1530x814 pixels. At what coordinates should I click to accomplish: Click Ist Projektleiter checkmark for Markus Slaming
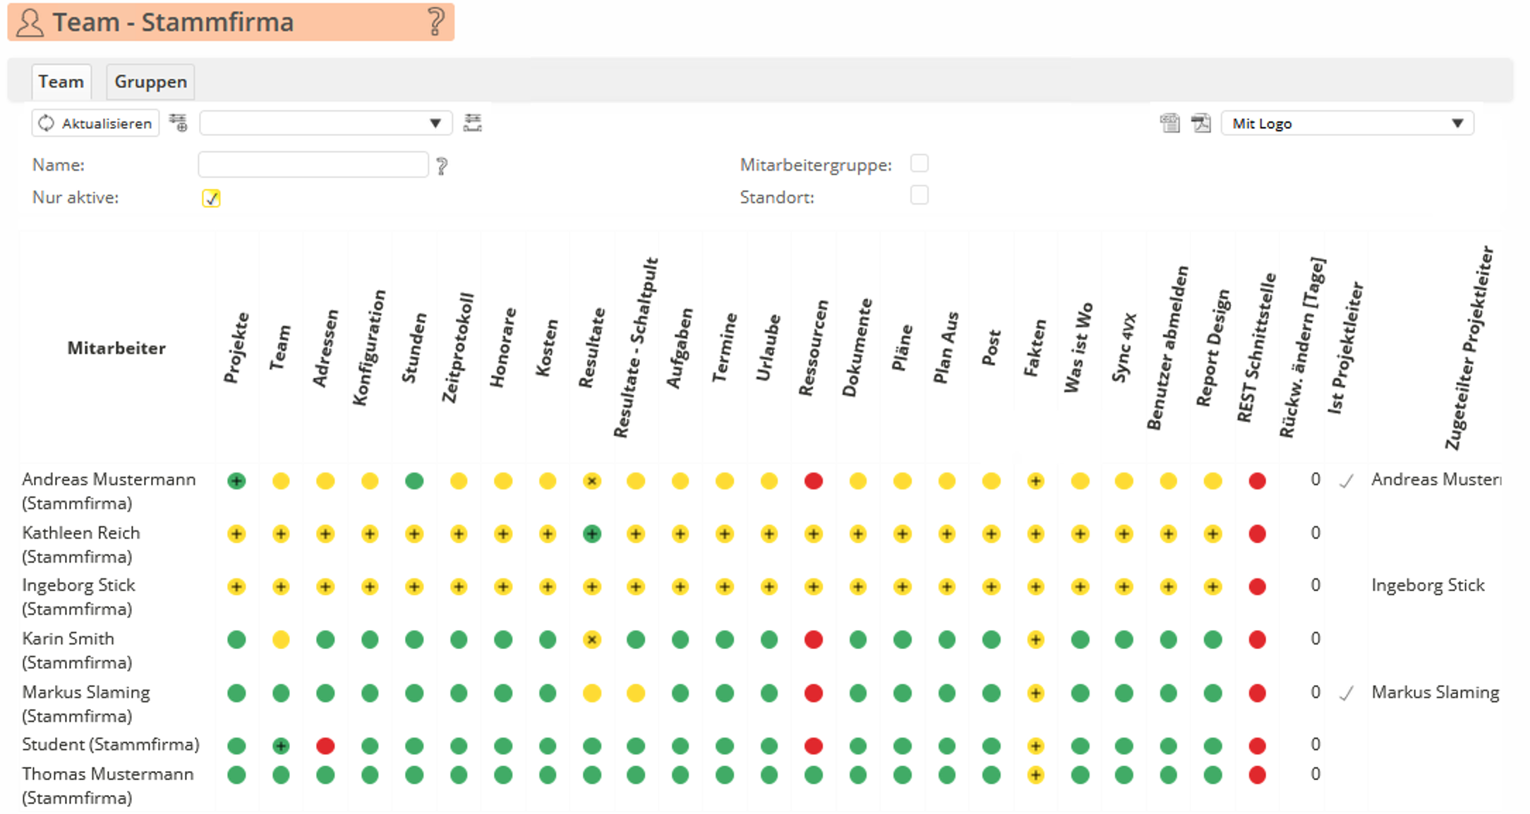click(1347, 693)
